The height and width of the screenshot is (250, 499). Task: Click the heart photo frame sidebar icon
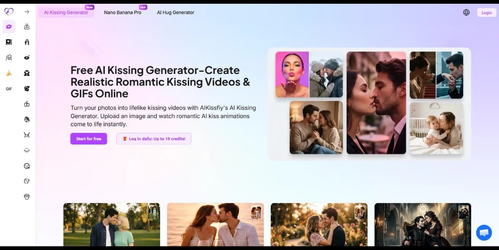9,42
